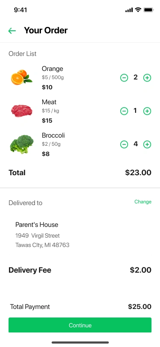The image size is (160, 347).
Task: Change the delivery address
Action: pos(143,202)
